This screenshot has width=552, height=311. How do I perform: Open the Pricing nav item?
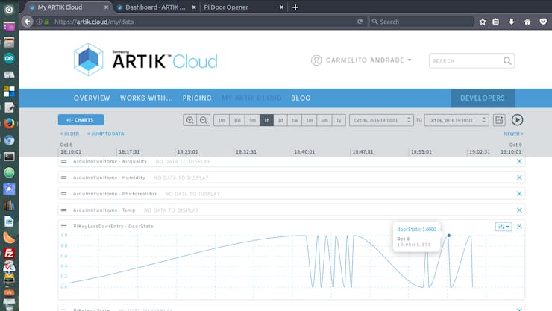pos(197,98)
